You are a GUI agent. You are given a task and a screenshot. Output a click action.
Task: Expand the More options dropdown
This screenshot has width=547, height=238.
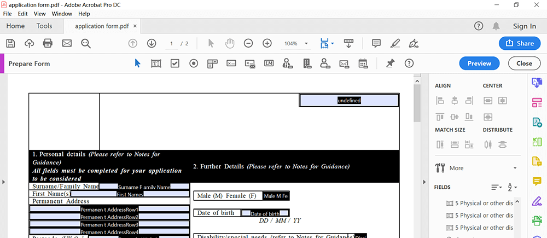pyautogui.click(x=514, y=168)
